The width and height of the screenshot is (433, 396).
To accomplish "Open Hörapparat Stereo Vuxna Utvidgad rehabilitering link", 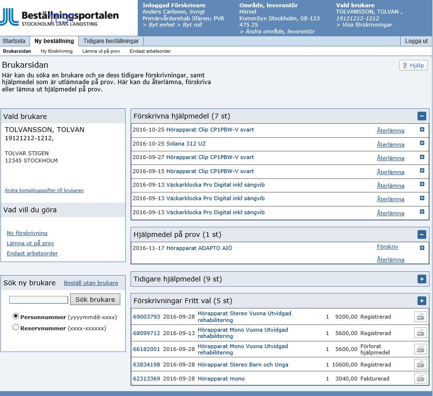I will (x=245, y=317).
